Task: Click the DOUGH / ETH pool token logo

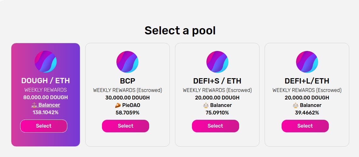Action: coord(46,62)
